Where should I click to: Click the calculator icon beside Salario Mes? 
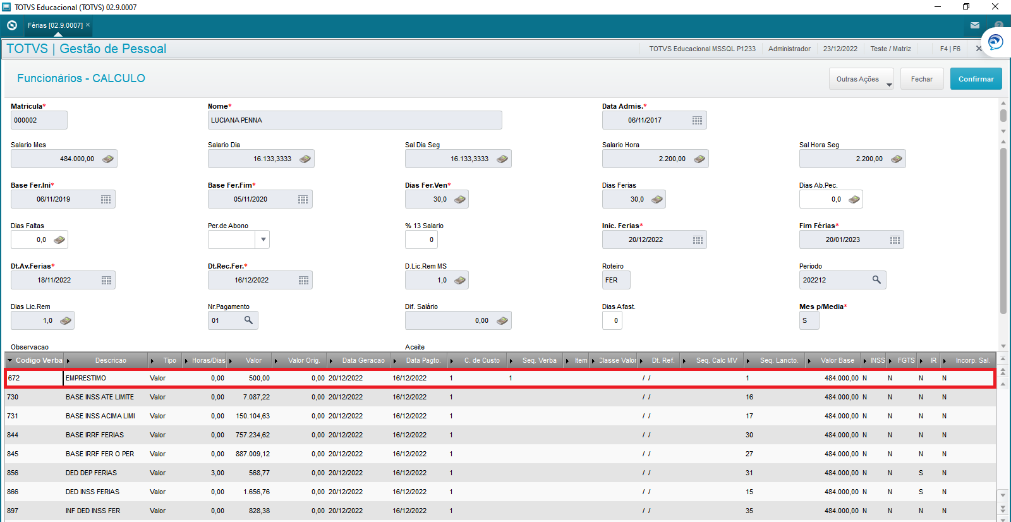pos(108,159)
